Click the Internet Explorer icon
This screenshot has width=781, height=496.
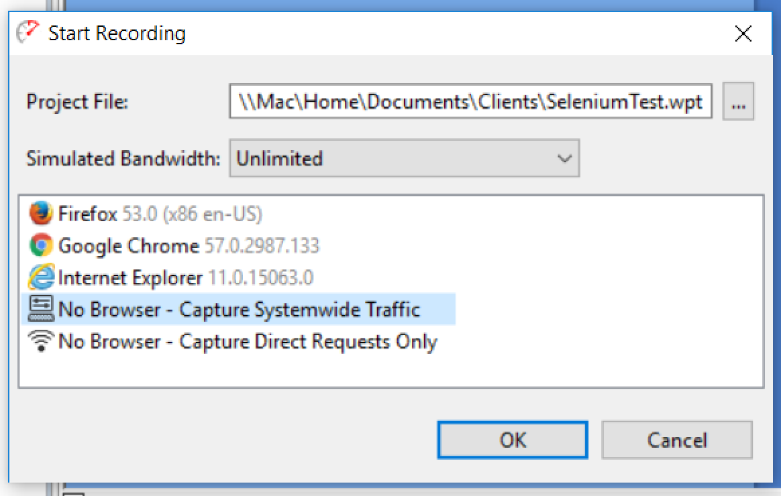coord(41,277)
